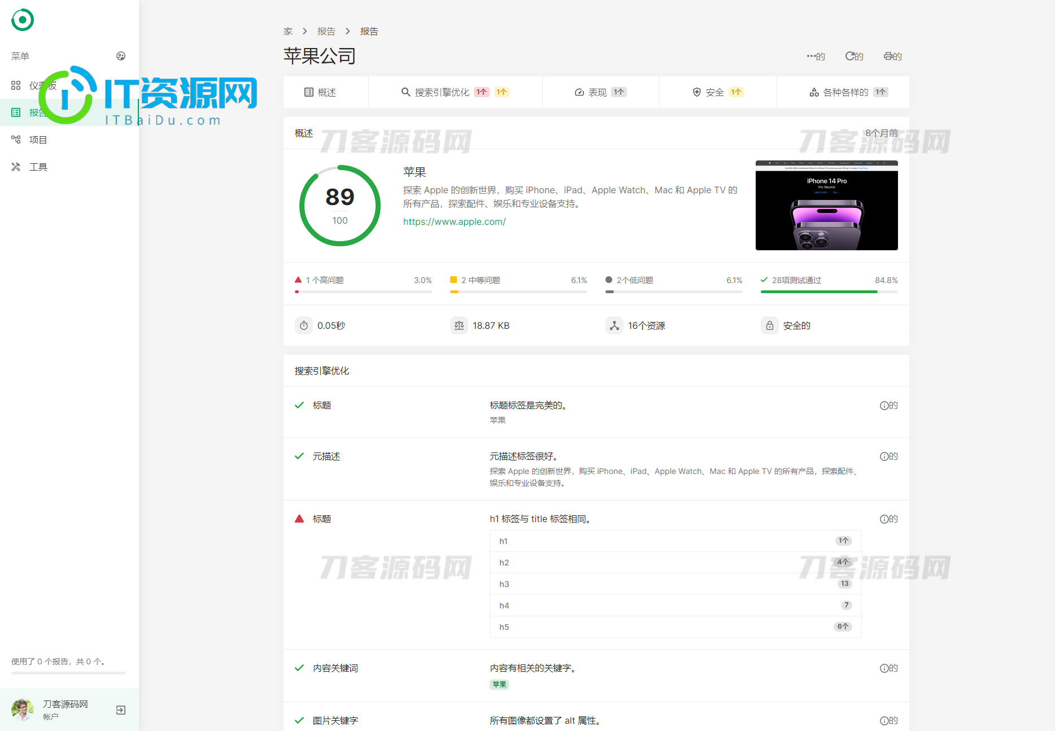Open info icon for 内容有相关的关键字 row

888,668
